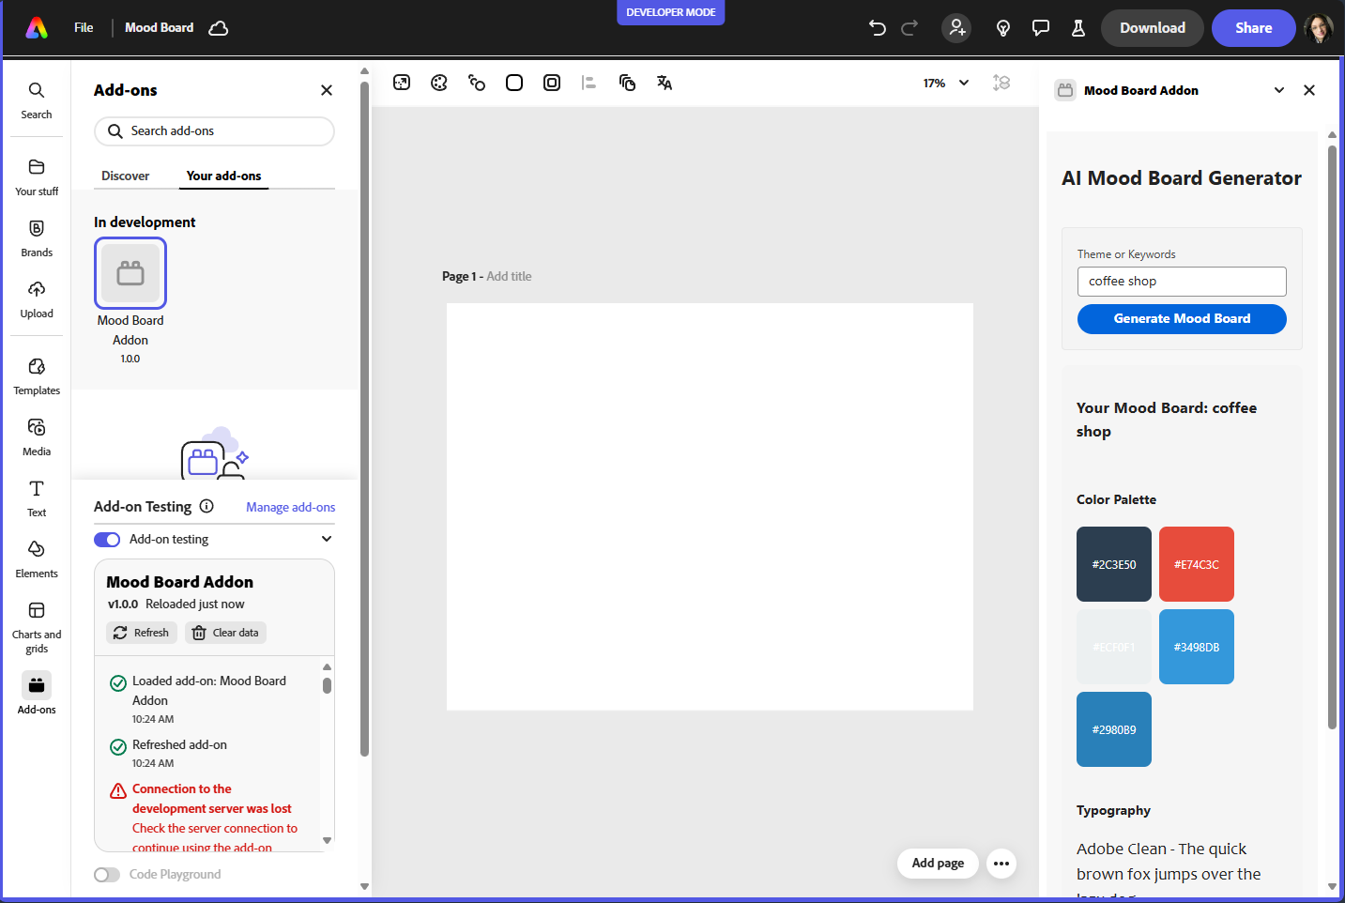1345x903 pixels.
Task: Open Templates panel
Action: pos(37,376)
